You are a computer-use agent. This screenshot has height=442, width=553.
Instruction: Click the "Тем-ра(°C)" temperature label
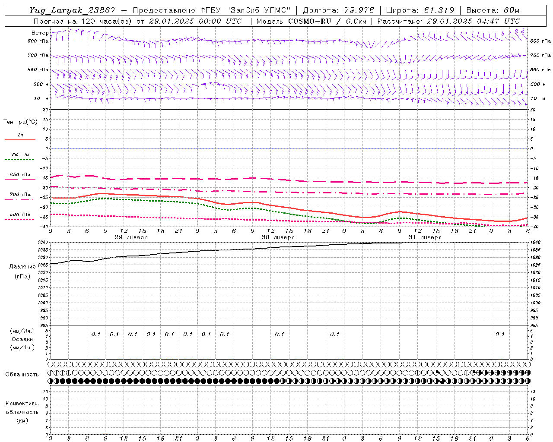coord(20,122)
